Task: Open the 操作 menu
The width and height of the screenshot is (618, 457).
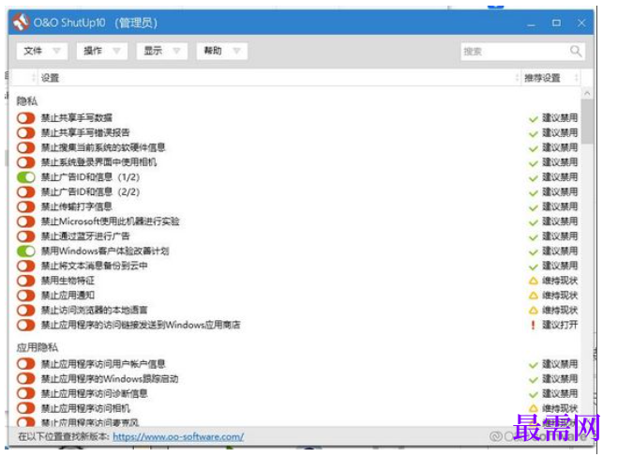Action: pyautogui.click(x=102, y=51)
